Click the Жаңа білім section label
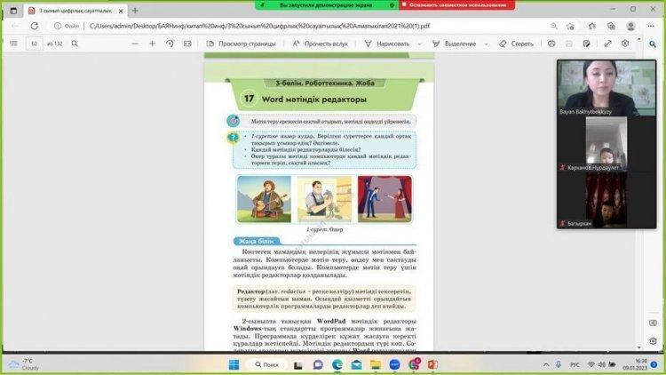This screenshot has width=666, height=375. pyautogui.click(x=256, y=241)
